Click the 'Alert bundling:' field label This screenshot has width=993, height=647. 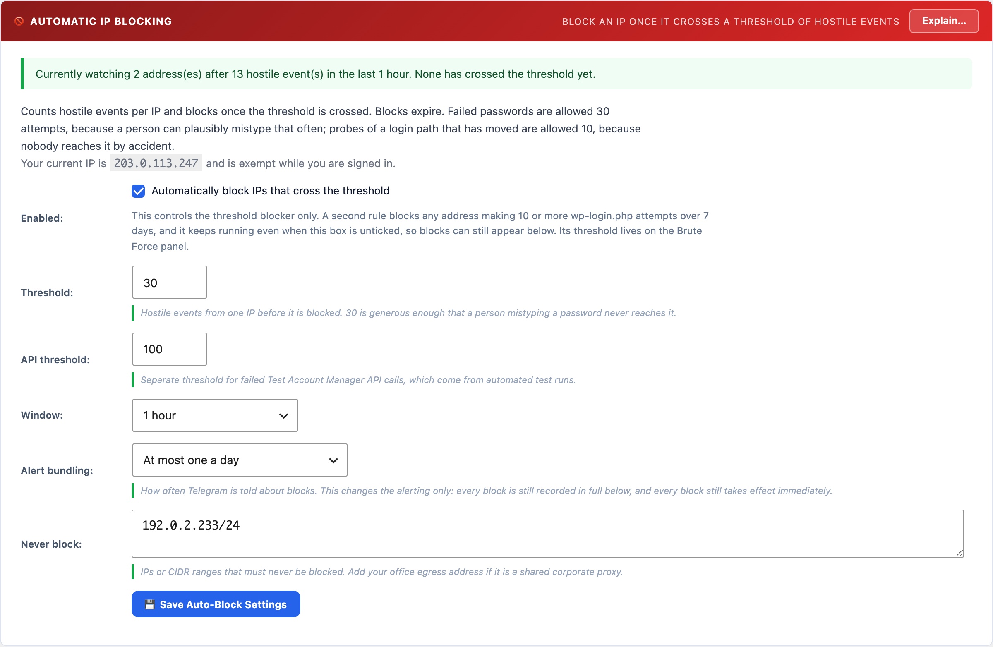[57, 470]
